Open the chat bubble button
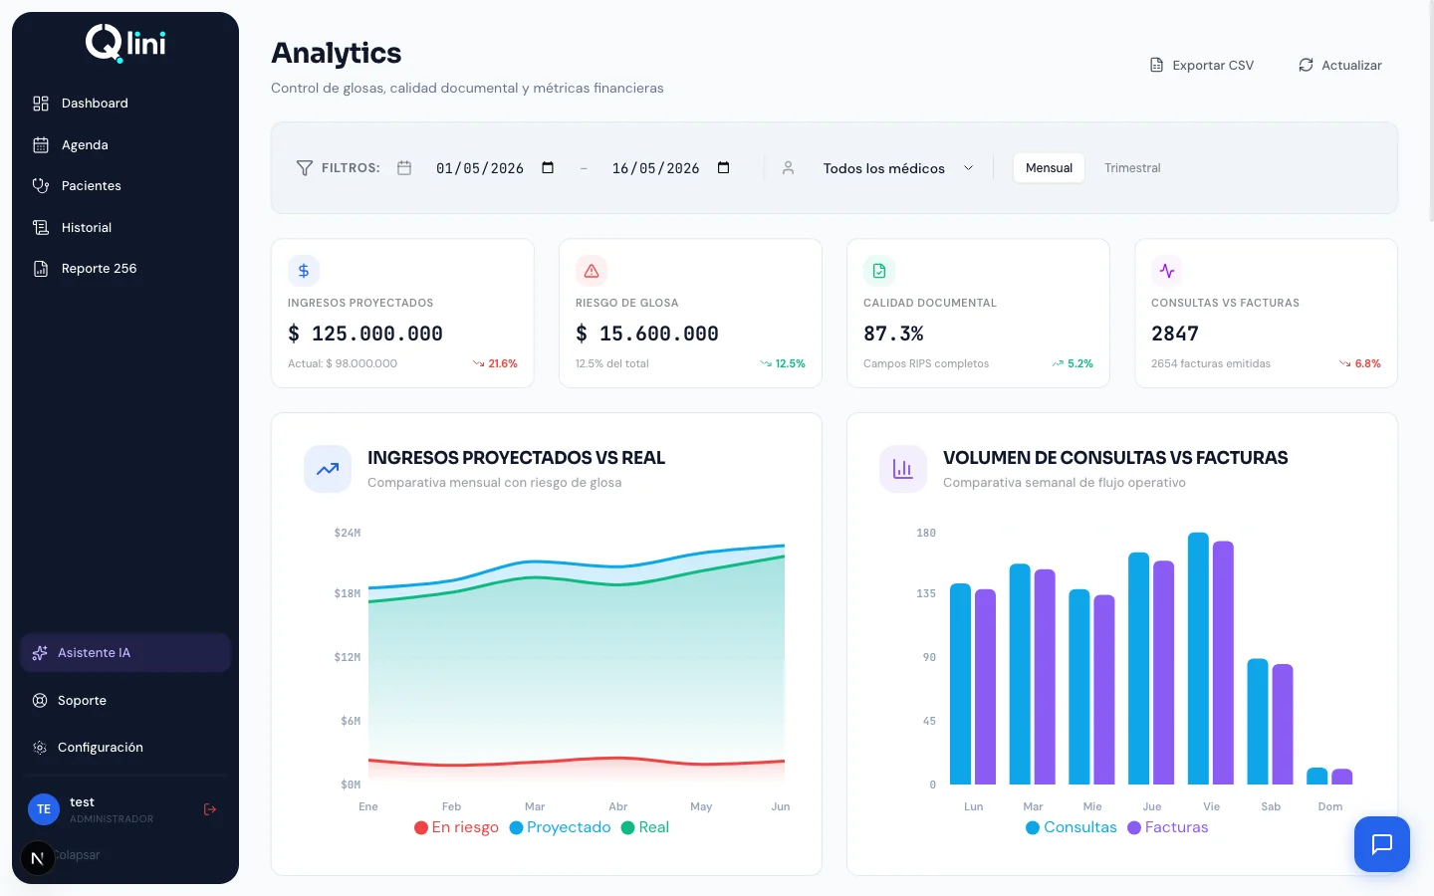This screenshot has height=896, width=1434. click(x=1381, y=844)
